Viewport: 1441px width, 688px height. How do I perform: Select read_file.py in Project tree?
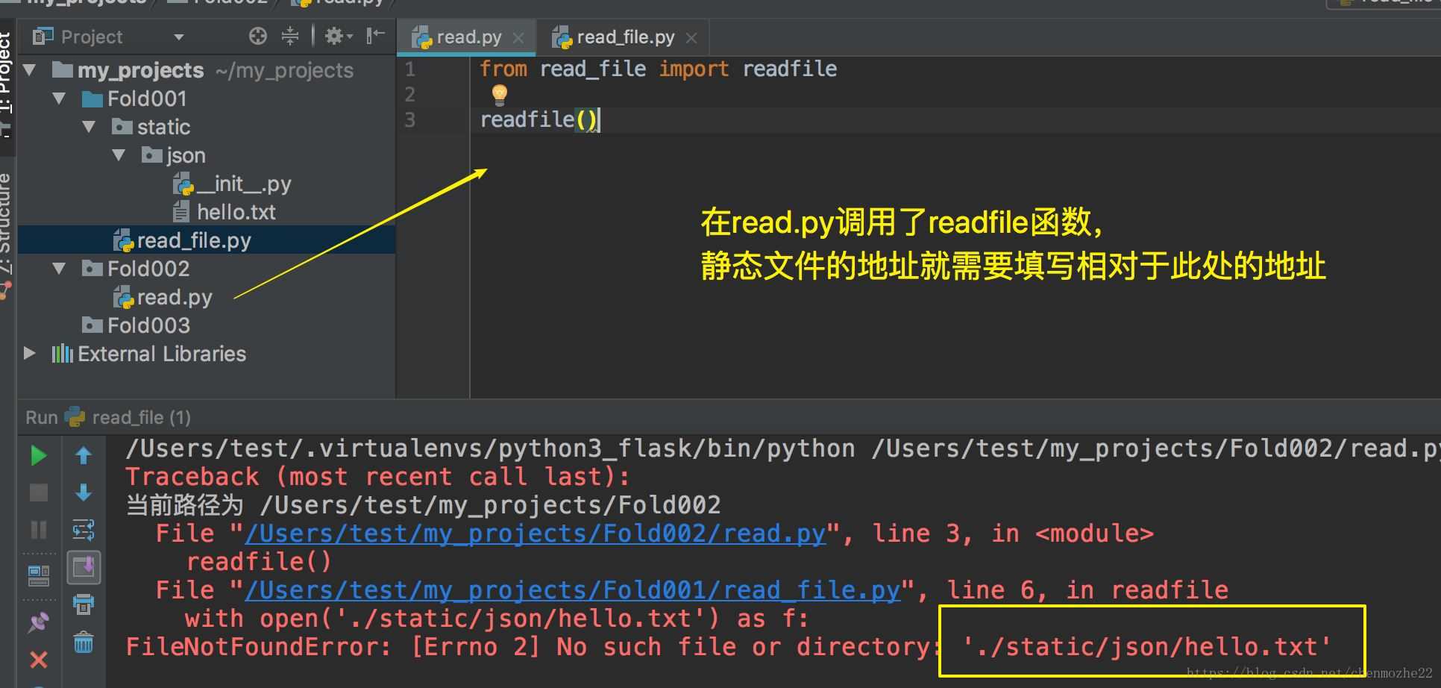click(x=182, y=240)
